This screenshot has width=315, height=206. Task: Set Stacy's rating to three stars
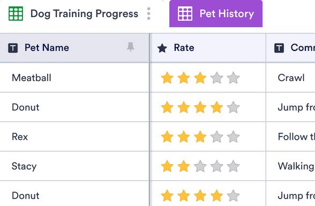[200, 166]
